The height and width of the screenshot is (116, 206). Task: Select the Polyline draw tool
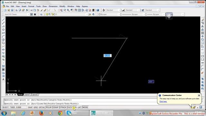(3, 26)
